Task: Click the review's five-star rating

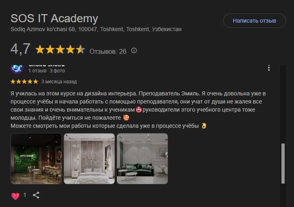Action: 24,82
